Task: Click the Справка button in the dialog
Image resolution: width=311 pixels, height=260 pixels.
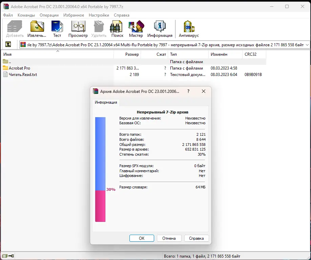Action: (x=196, y=238)
